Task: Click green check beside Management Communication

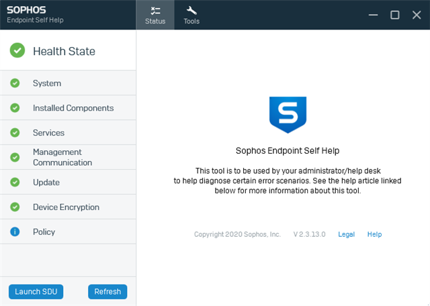Action: click(15, 157)
